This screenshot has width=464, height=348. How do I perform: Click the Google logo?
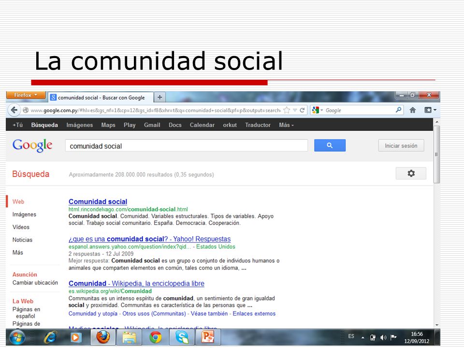pyautogui.click(x=32, y=145)
